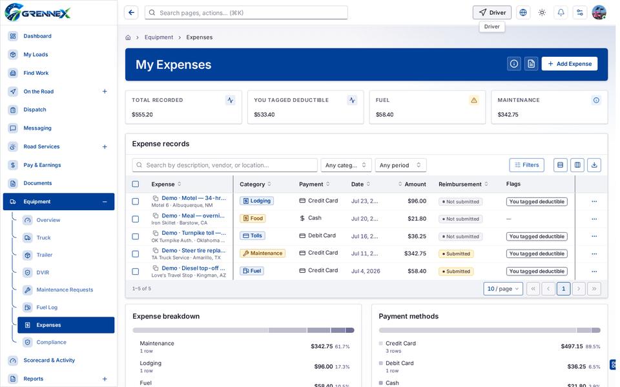
Task: Click the info icon in My Expenses banner
Action: [513, 64]
